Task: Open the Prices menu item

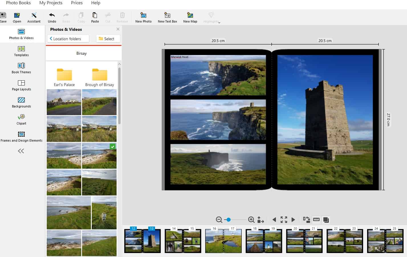Action: 77,3
